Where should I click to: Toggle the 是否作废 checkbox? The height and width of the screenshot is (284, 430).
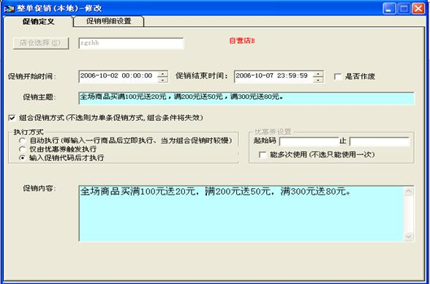[x=338, y=77]
